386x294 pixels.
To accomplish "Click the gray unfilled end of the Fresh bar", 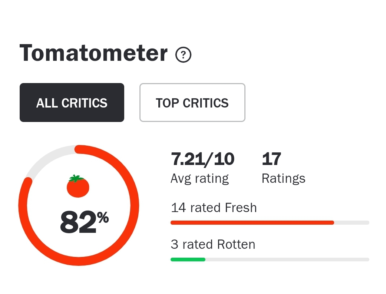I will [x=352, y=222].
